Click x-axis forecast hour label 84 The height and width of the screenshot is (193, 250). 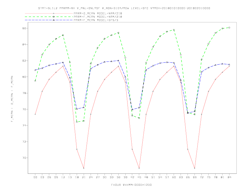[x=229, y=177]
